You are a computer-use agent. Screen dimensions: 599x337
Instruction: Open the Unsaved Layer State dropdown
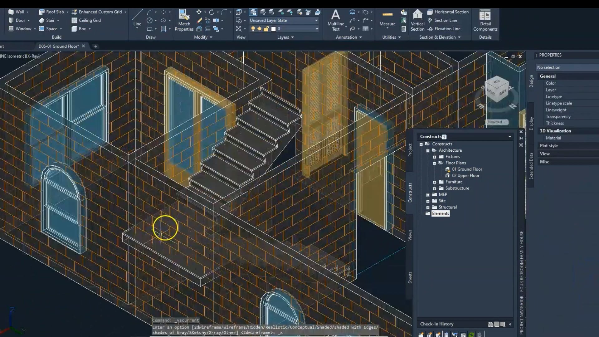284,20
